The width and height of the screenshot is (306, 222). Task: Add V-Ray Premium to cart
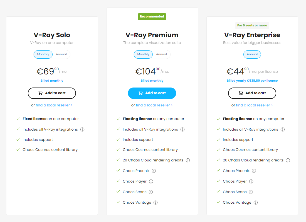pyautogui.click(x=152, y=93)
